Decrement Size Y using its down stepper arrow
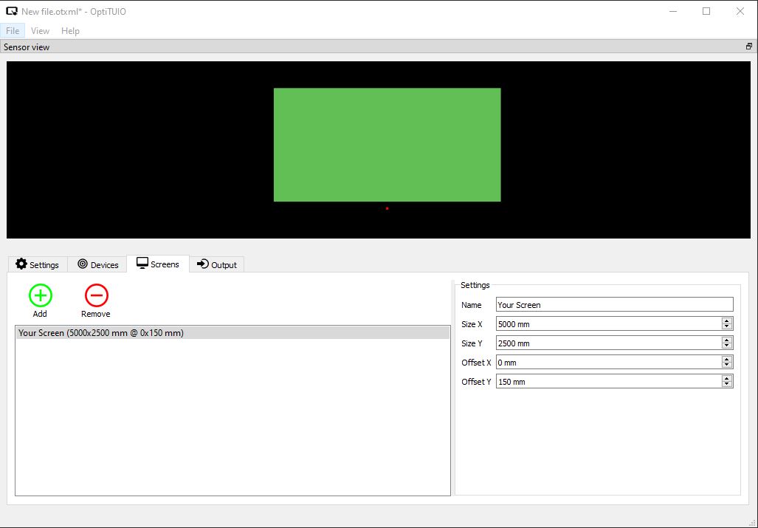 point(728,346)
